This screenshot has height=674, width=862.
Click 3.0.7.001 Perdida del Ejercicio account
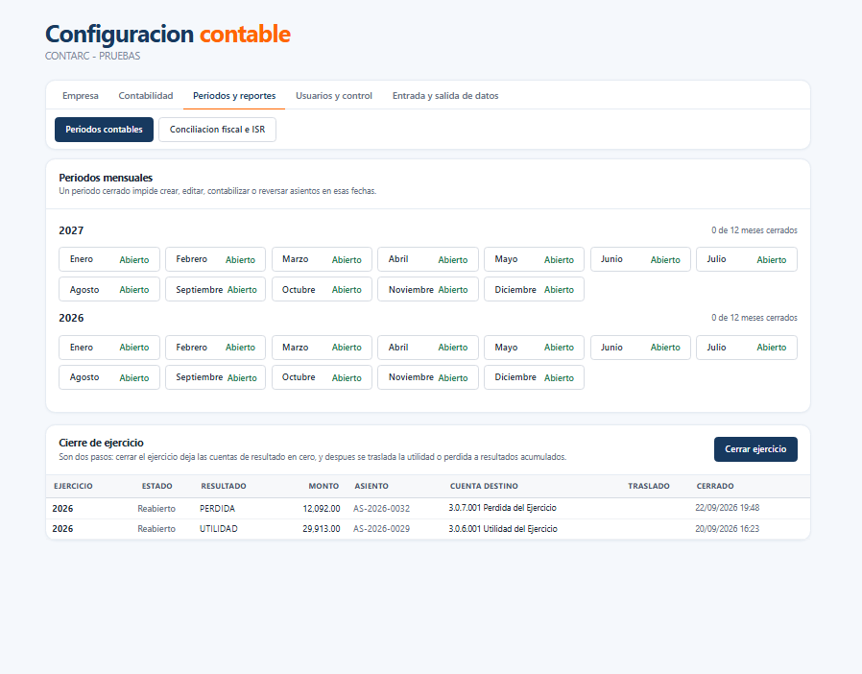click(x=502, y=508)
